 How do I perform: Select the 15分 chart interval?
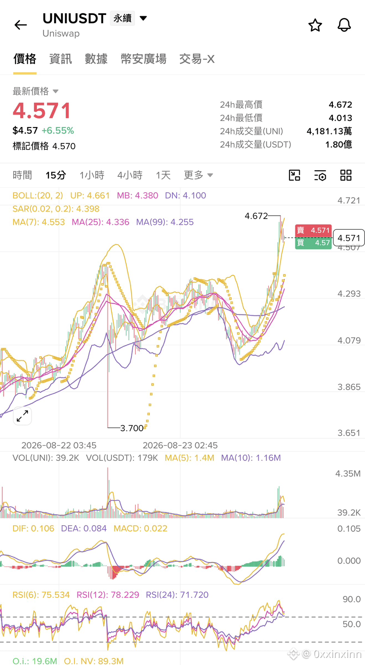(56, 175)
